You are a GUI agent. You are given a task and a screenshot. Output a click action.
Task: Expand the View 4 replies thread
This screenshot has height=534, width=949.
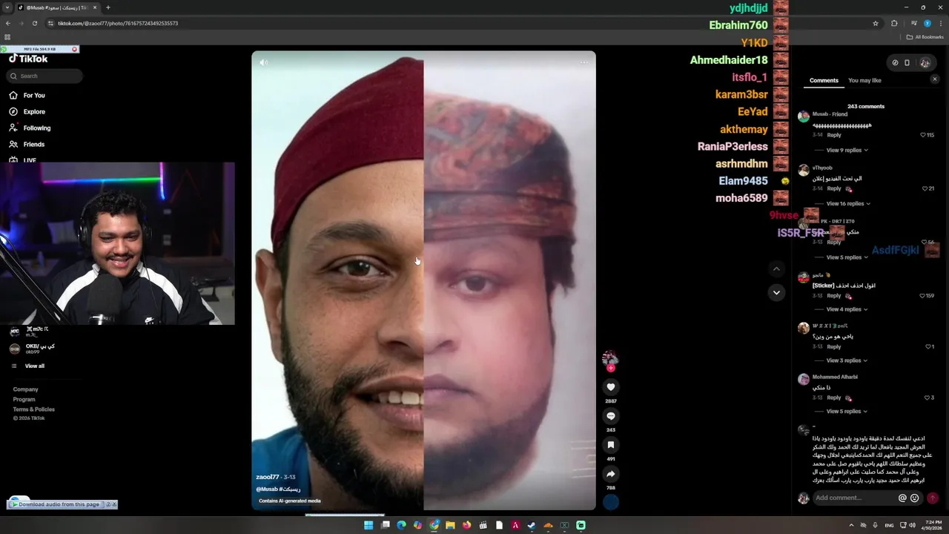coord(847,309)
